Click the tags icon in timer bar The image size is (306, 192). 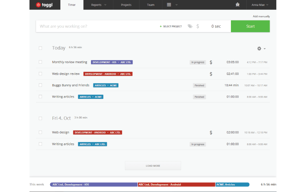click(x=190, y=26)
